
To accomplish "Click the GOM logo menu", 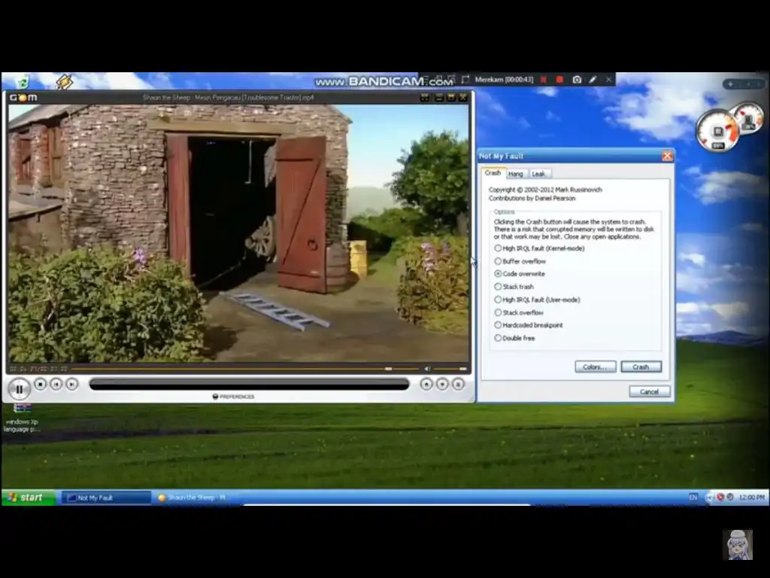I will pyautogui.click(x=23, y=97).
